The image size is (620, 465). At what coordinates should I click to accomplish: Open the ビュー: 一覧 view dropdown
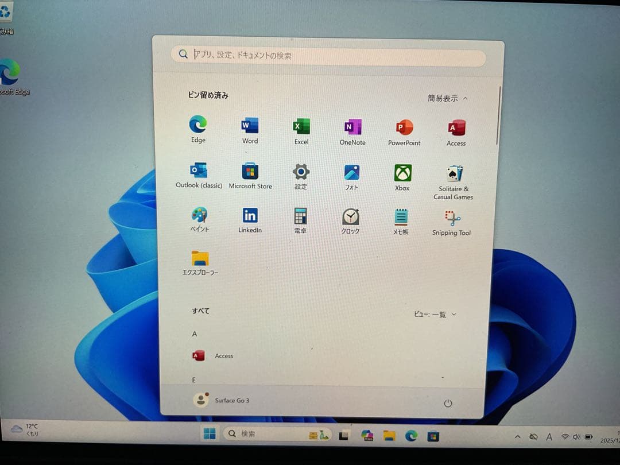tap(435, 315)
